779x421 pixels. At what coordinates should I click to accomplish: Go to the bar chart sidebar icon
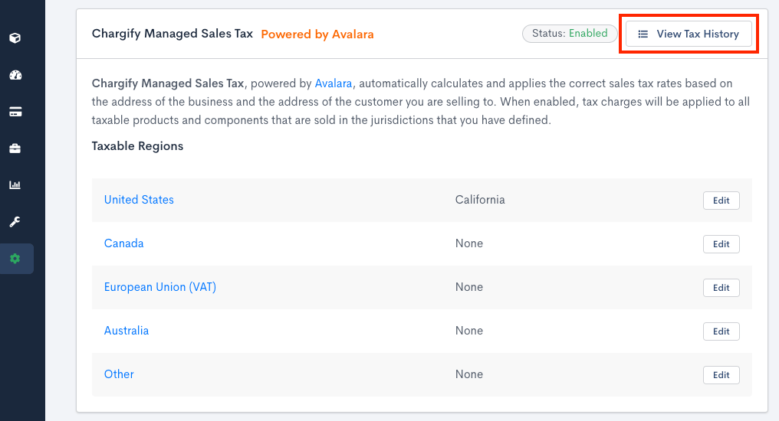coord(15,185)
